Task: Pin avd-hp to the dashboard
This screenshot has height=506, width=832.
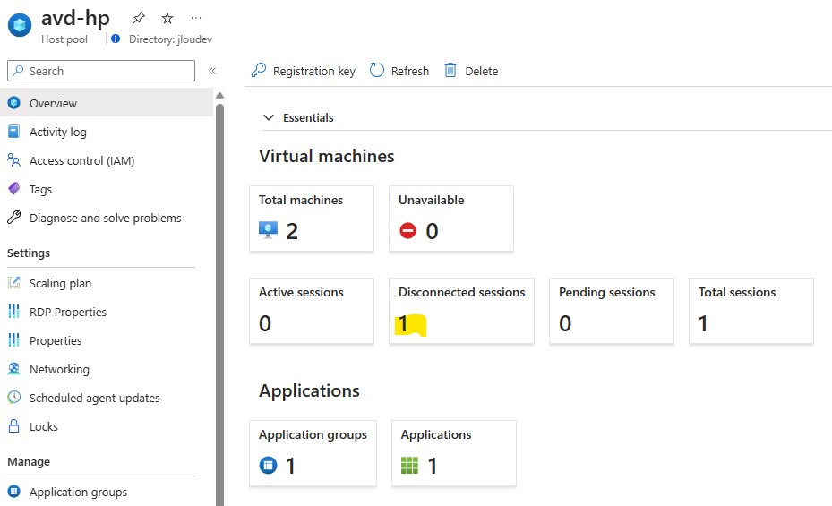Action: tap(139, 18)
